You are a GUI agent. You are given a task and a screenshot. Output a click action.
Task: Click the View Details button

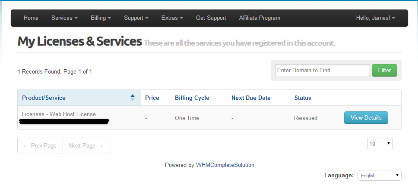366,117
